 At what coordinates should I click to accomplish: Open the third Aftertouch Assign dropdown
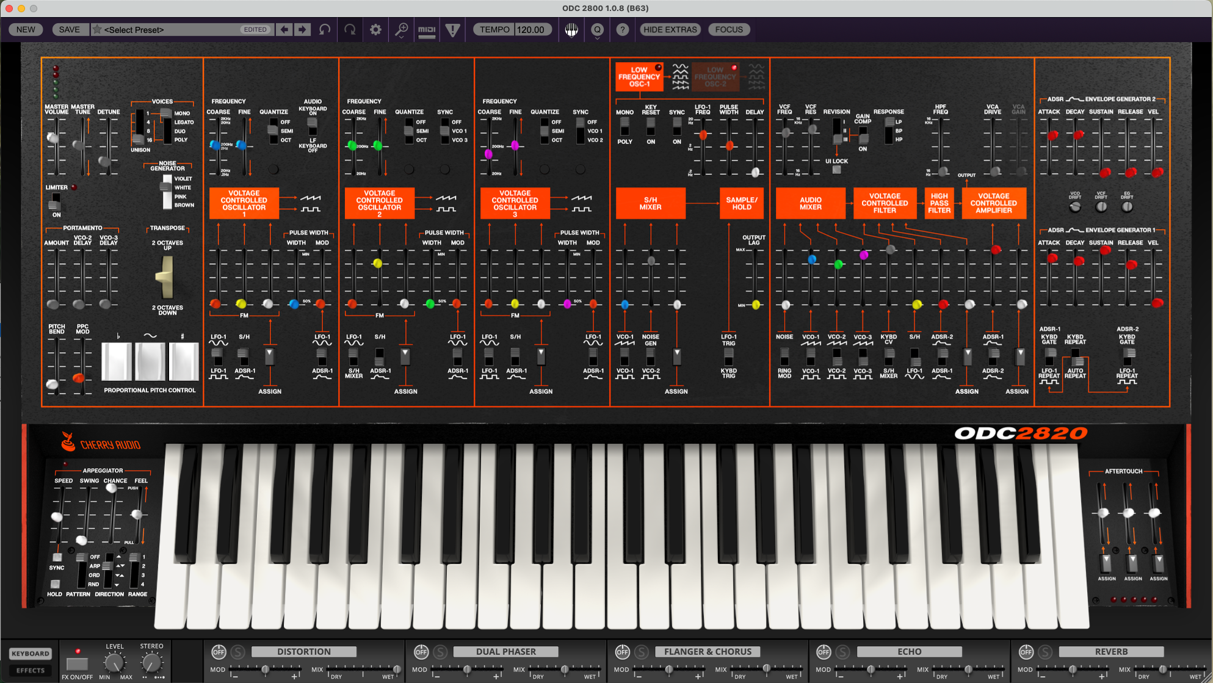(x=1158, y=563)
